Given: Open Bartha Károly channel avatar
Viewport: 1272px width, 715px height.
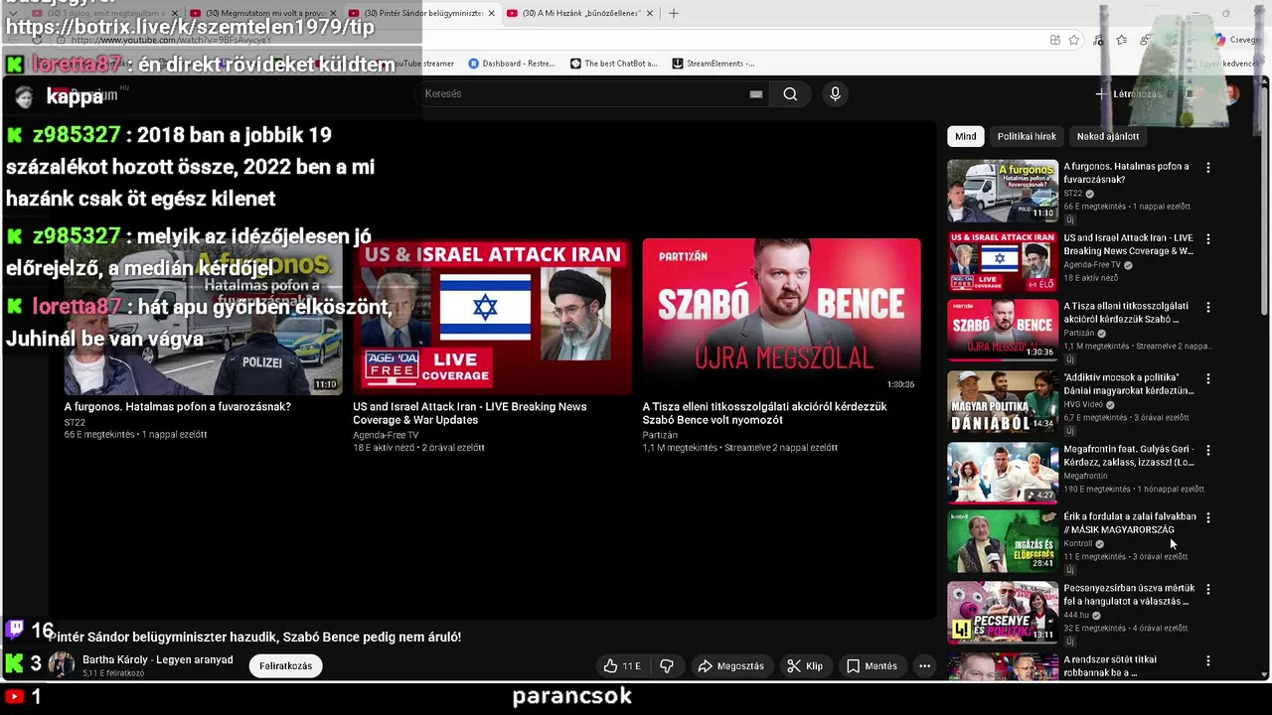Looking at the screenshot, I should pos(62,665).
